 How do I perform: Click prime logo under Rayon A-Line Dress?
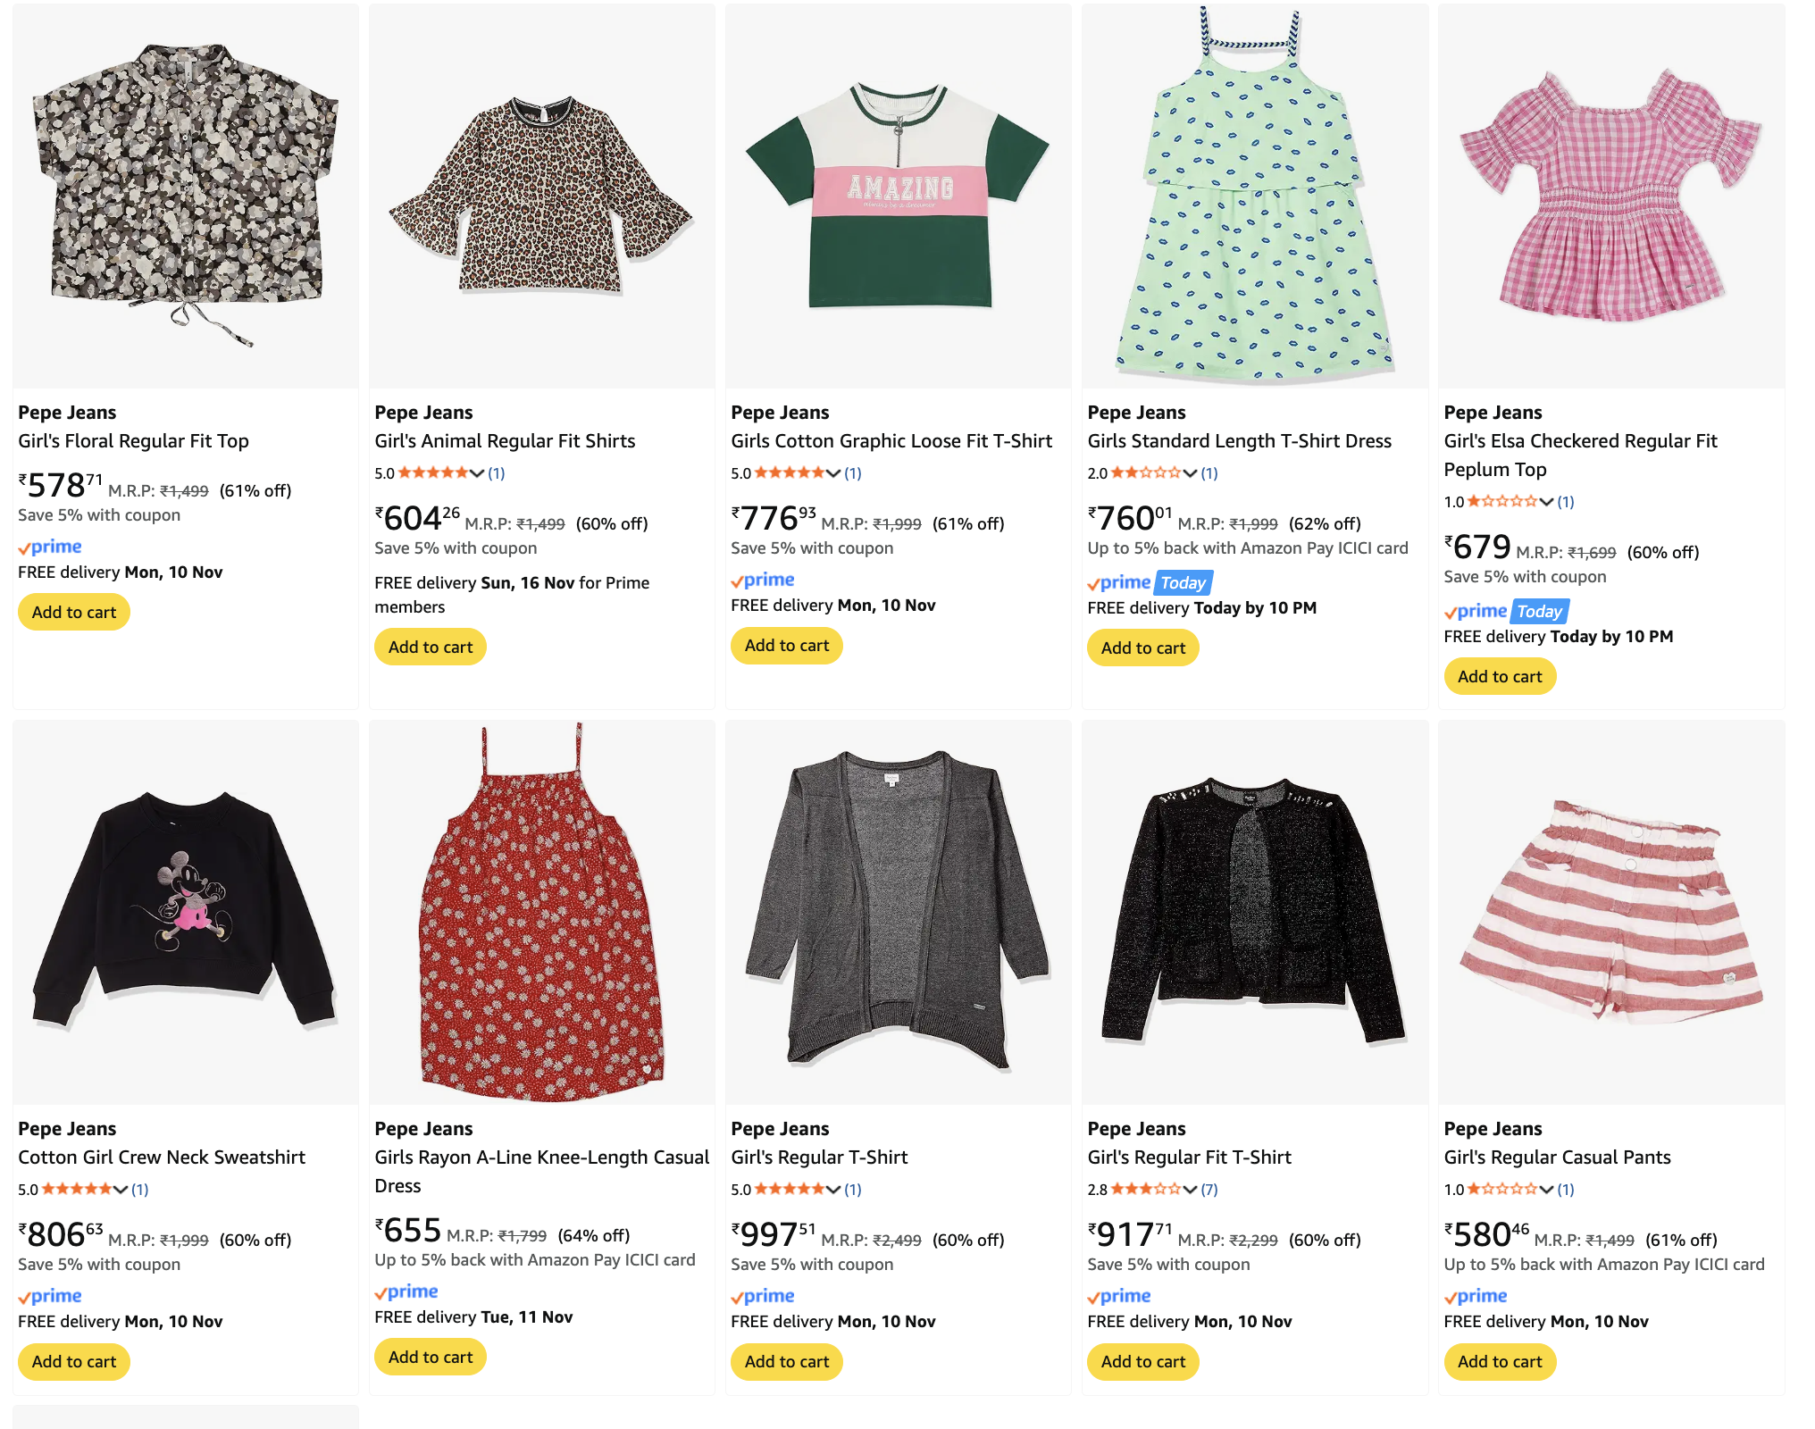406,1291
